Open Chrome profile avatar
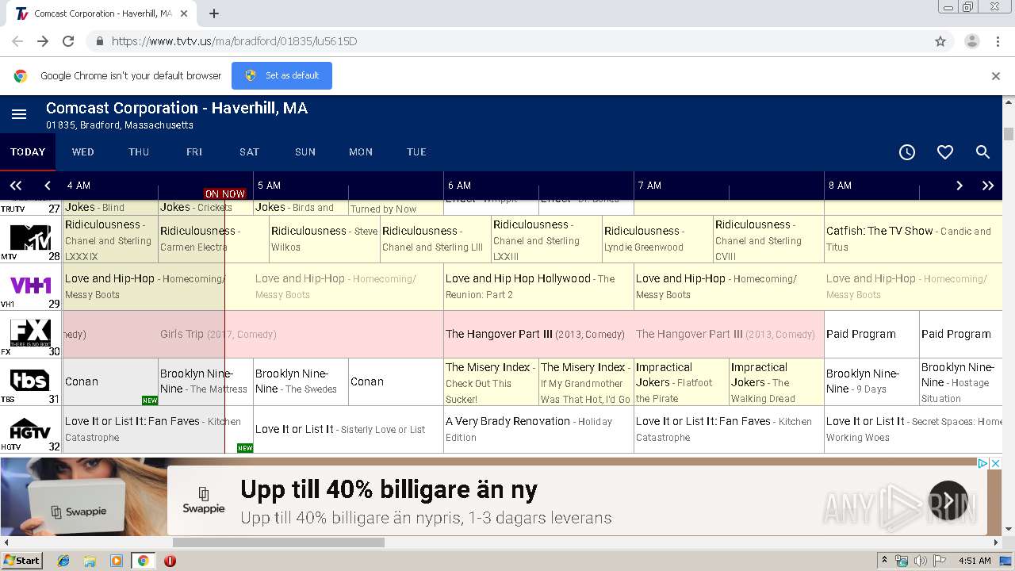The image size is (1015, 571). coord(971,41)
